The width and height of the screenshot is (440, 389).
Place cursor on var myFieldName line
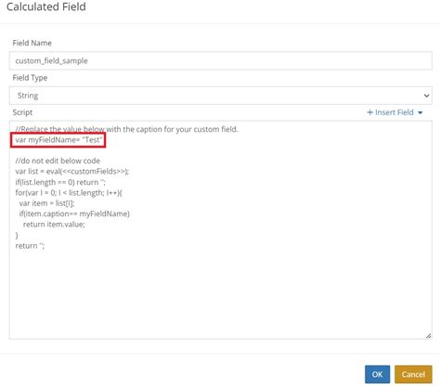(x=58, y=140)
